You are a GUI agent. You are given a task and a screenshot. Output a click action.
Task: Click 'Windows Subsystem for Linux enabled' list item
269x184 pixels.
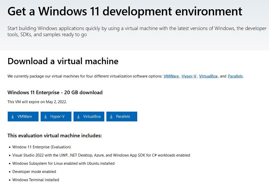pyautogui.click(x=63, y=163)
